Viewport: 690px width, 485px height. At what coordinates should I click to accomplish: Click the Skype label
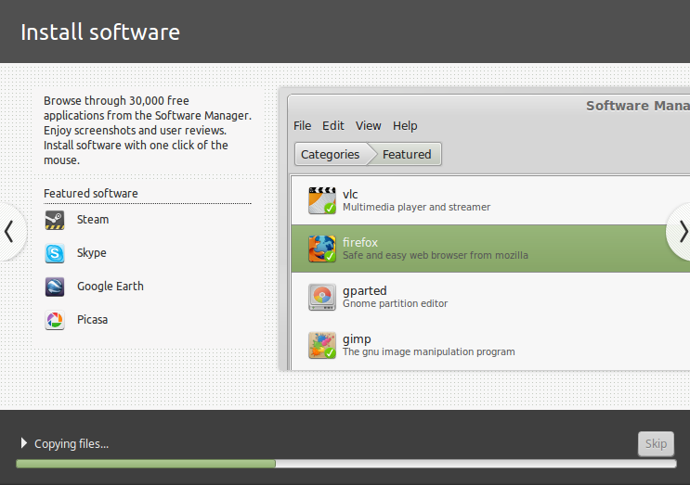point(92,253)
